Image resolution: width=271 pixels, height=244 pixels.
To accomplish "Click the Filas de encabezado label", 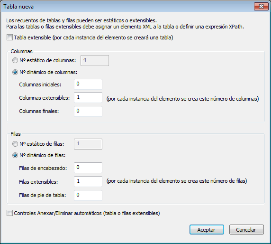I will pyautogui.click(x=43, y=168).
